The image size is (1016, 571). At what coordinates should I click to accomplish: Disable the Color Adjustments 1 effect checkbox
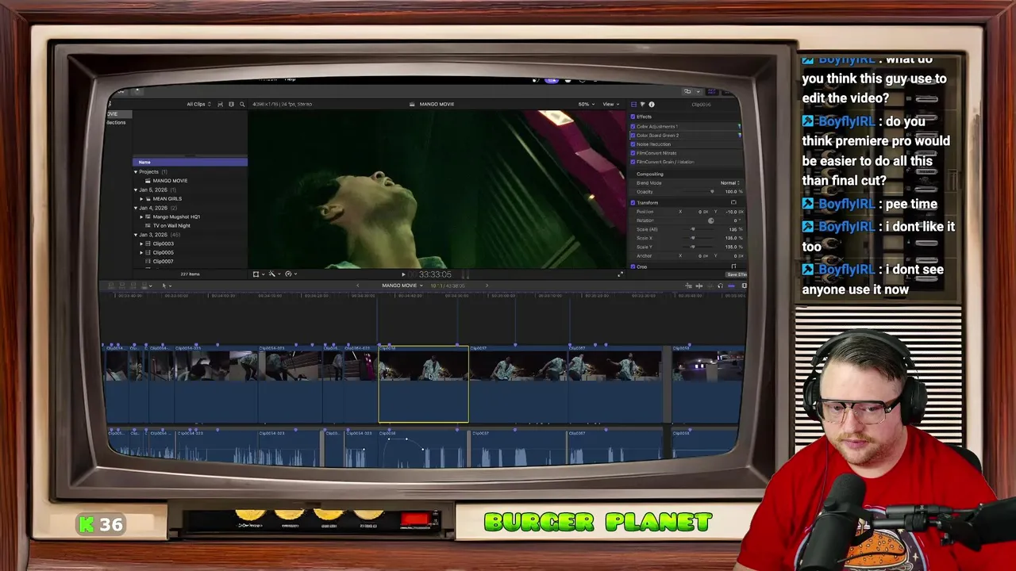pyautogui.click(x=633, y=126)
